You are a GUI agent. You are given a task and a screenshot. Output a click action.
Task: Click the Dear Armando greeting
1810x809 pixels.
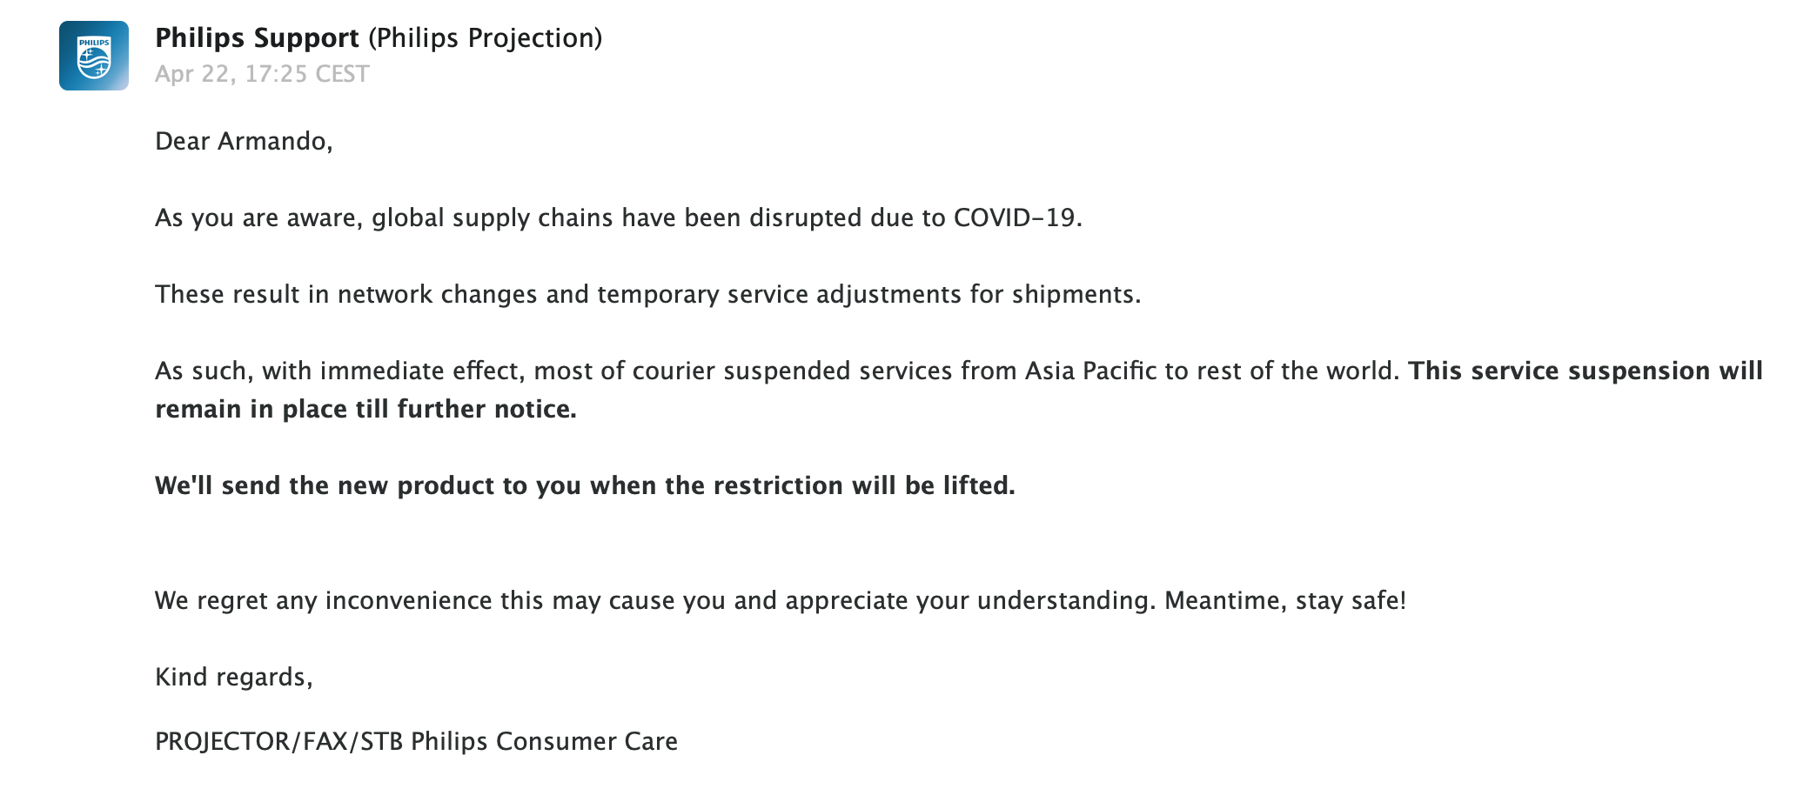(244, 141)
